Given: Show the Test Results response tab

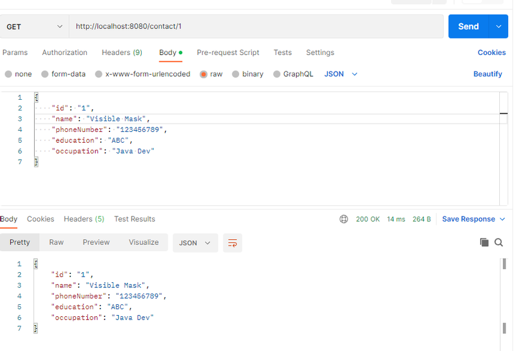Looking at the screenshot, I should 134,219.
